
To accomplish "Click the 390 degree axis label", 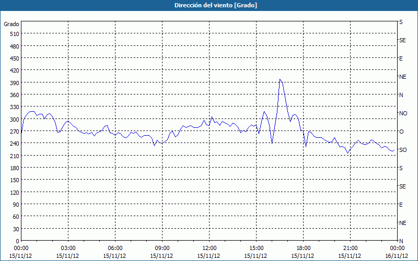I will click(x=15, y=83).
